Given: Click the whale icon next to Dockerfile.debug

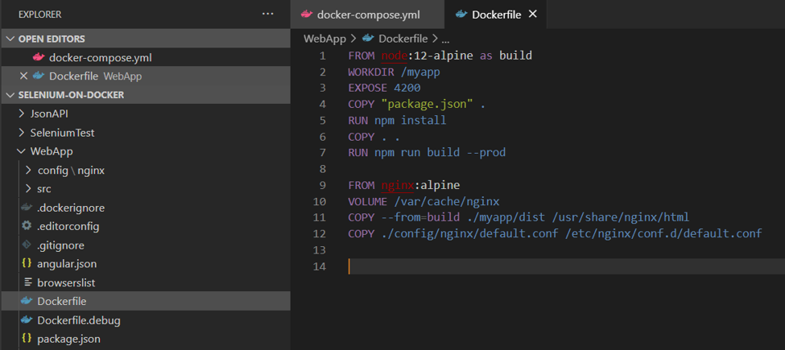Looking at the screenshot, I should tap(27, 320).
